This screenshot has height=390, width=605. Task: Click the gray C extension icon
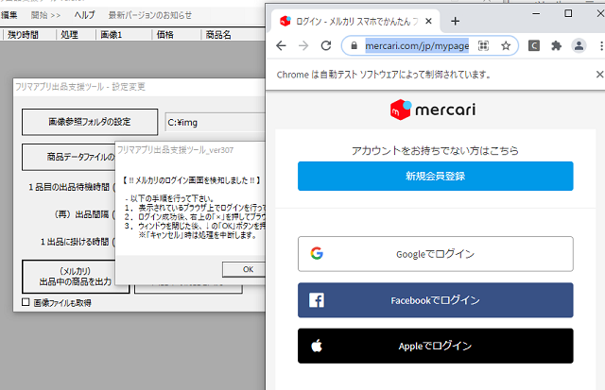coord(534,46)
